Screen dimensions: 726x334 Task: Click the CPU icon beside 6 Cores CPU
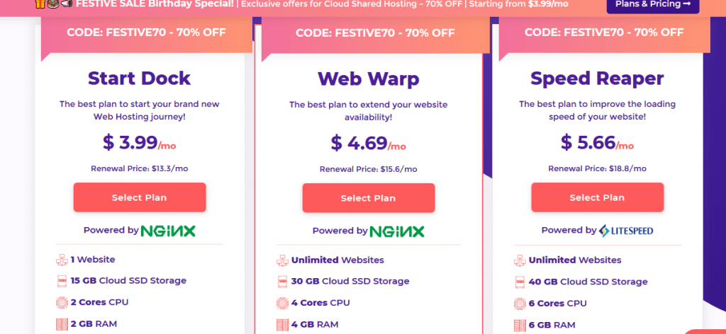point(519,303)
